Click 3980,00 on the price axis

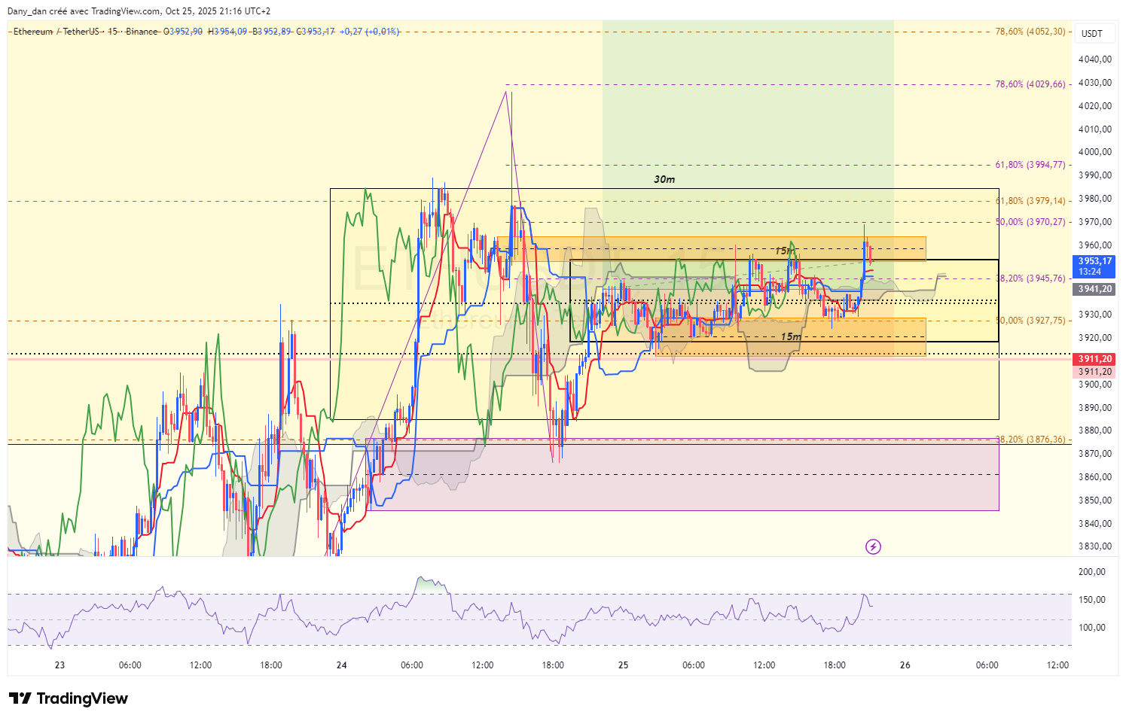coord(1095,199)
